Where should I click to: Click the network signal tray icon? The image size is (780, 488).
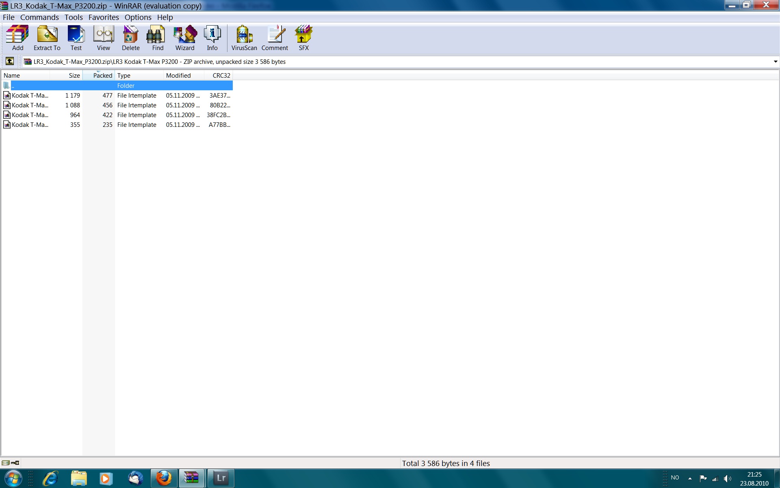coord(715,478)
